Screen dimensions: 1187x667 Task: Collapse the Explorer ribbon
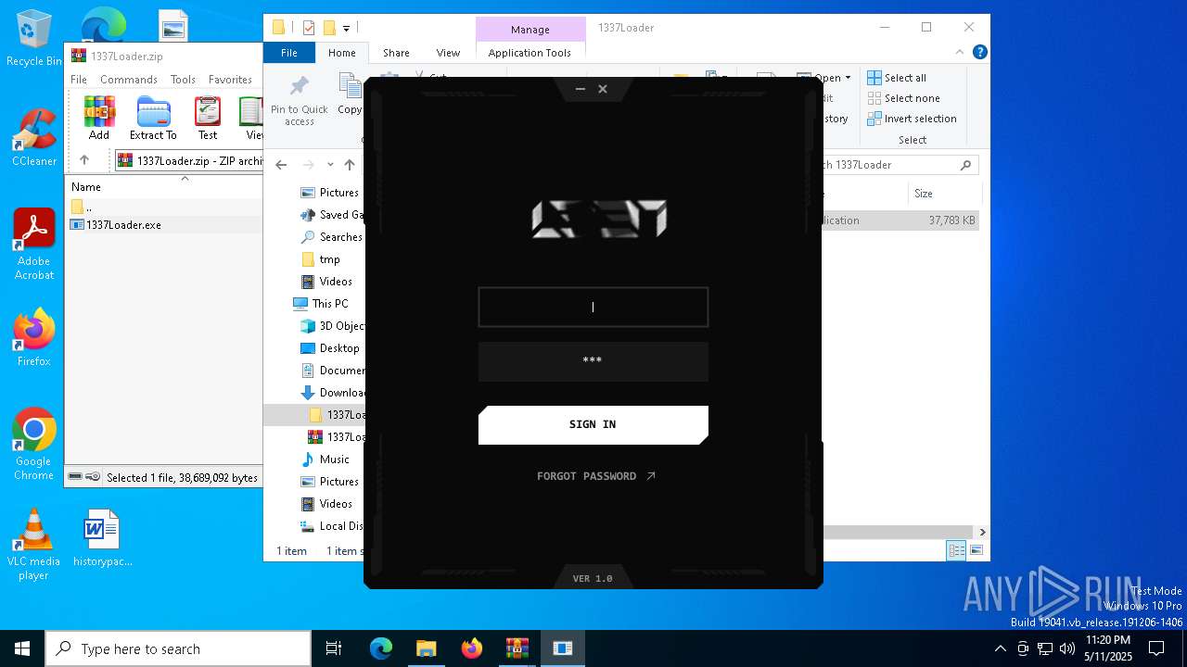tap(960, 53)
